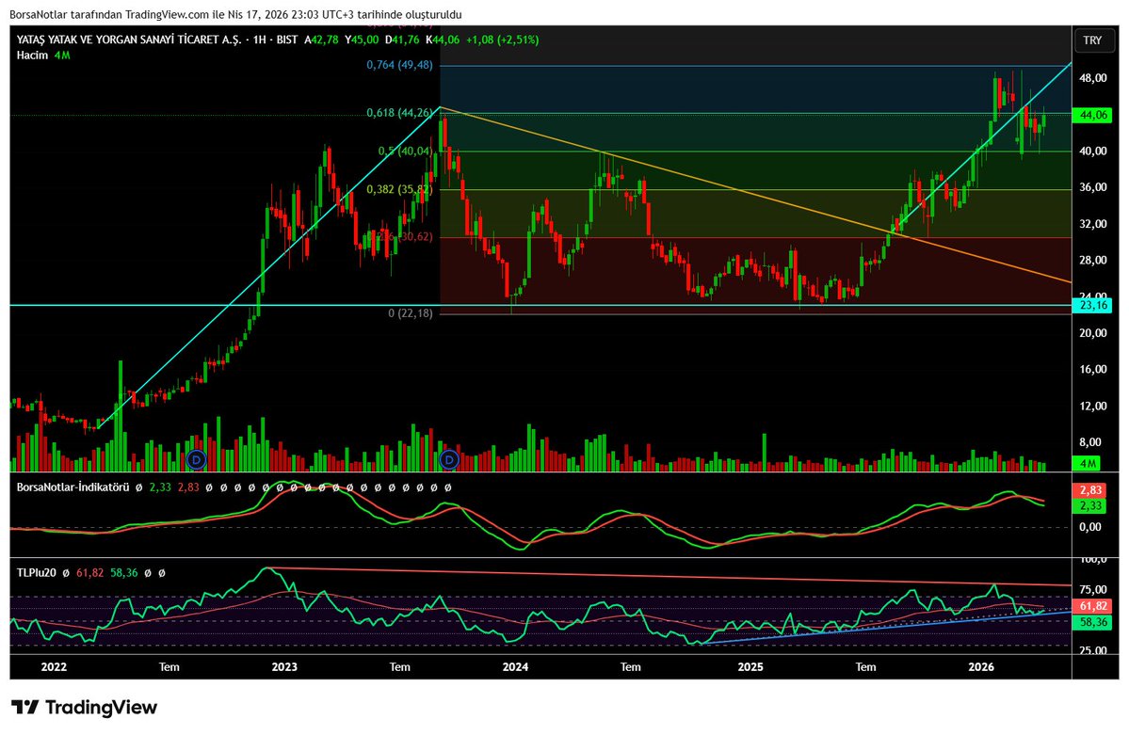
Task: Click the 16,00 price axis label
Action: coord(1093,369)
